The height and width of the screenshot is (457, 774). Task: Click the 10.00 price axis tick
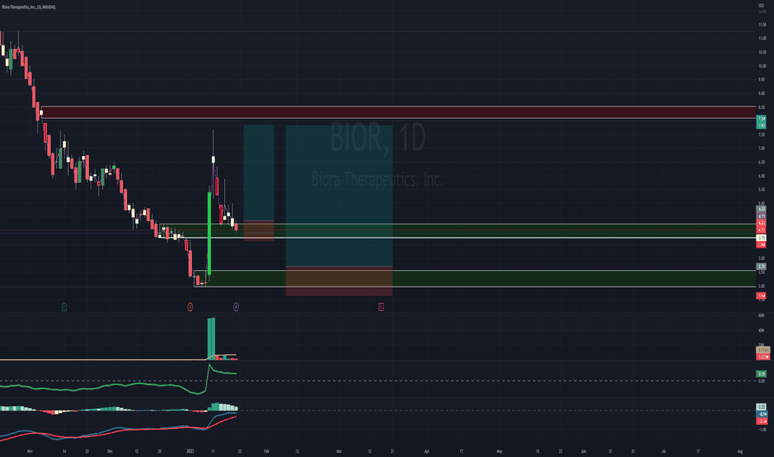tap(762, 66)
